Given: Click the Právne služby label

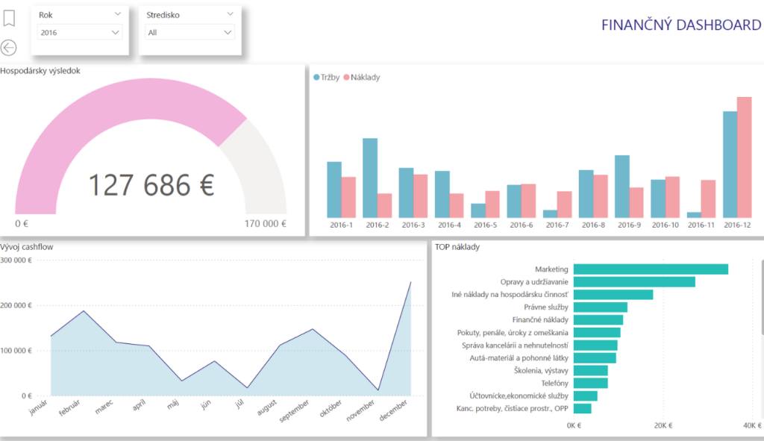Looking at the screenshot, I should [x=545, y=307].
